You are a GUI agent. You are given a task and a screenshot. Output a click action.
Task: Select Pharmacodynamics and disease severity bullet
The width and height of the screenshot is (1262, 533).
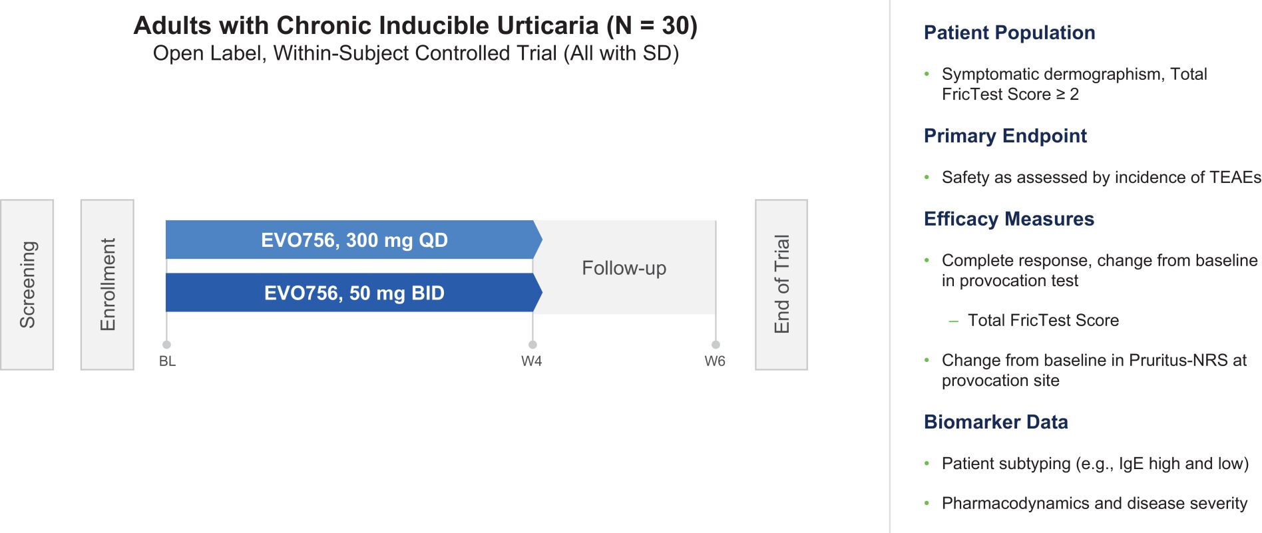(x=1094, y=504)
